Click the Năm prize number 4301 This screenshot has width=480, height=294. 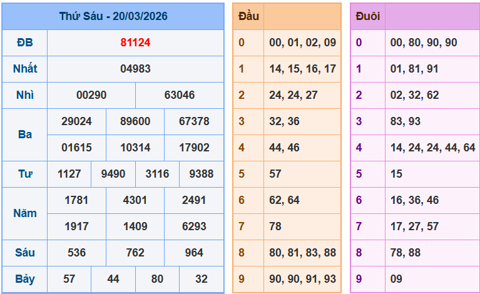tap(135, 200)
